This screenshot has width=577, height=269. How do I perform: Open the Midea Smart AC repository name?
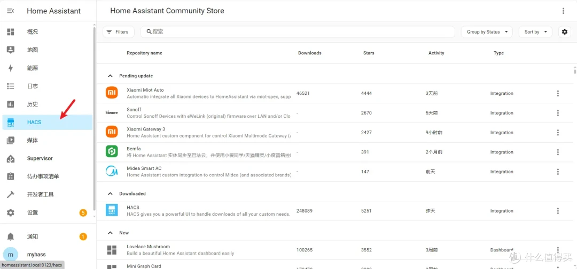point(144,168)
